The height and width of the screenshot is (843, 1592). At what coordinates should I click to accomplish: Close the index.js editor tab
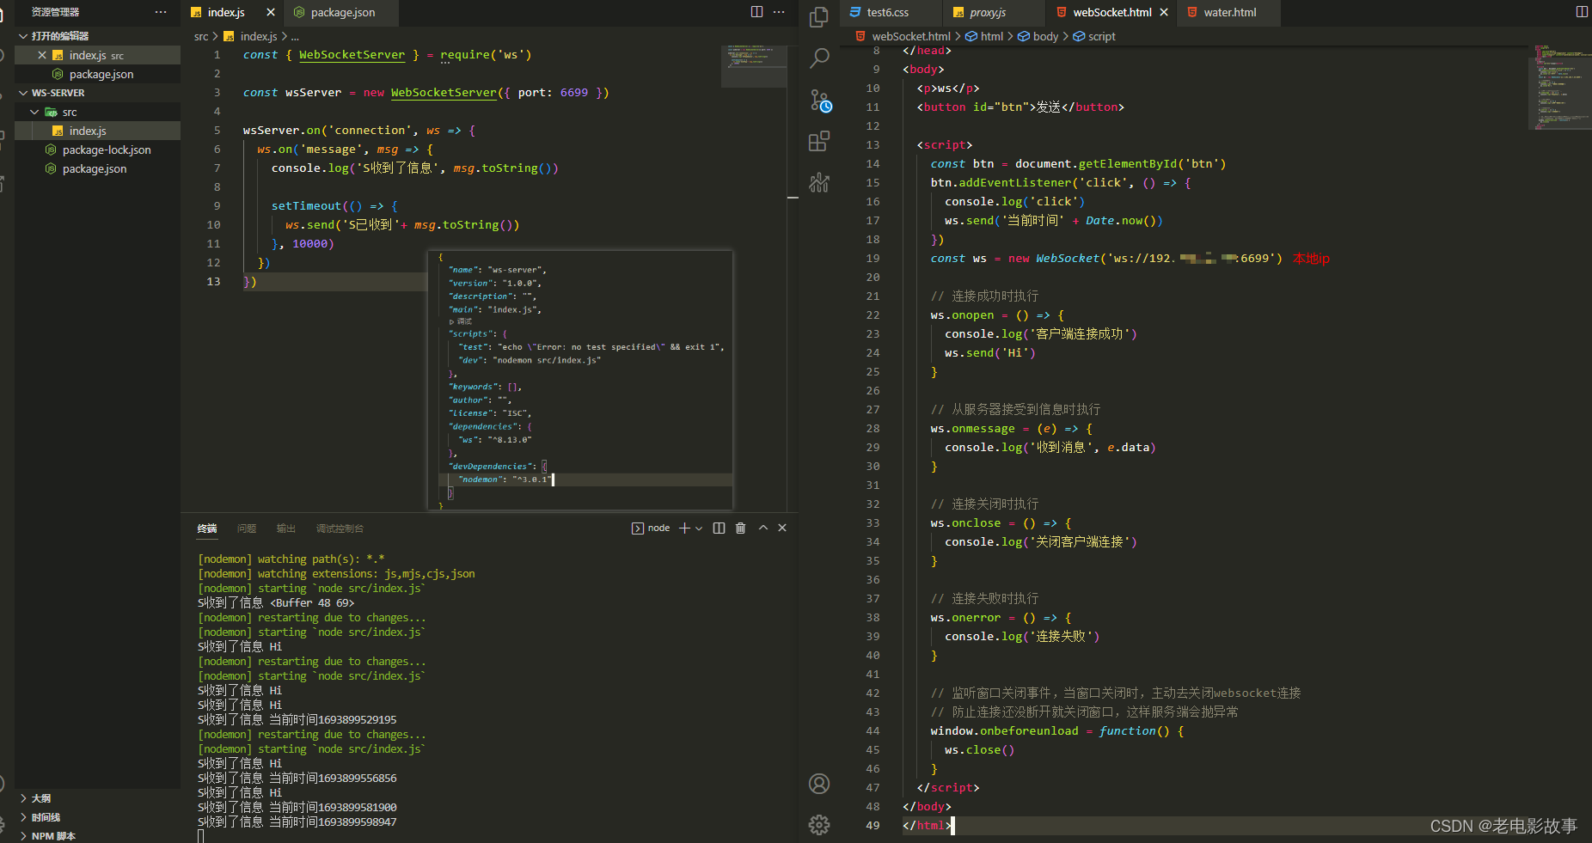click(x=271, y=12)
